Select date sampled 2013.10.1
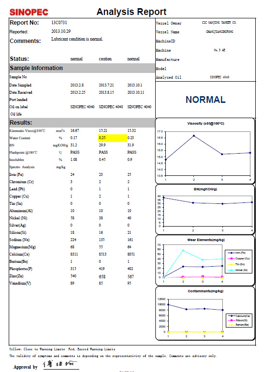This screenshot has height=372, width=277. 134,85
